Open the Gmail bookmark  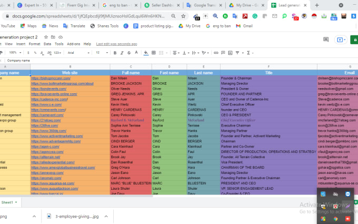click(x=244, y=26)
